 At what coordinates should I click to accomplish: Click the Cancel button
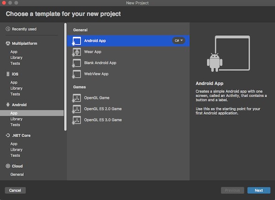(15, 190)
